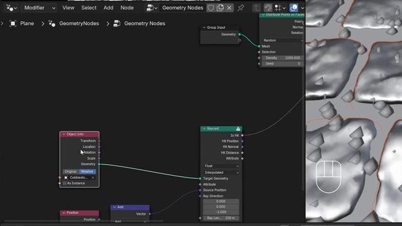Click the Plane object icon in breadcrumb
Image resolution: width=402 pixels, height=226 pixels.
pyautogui.click(x=13, y=24)
